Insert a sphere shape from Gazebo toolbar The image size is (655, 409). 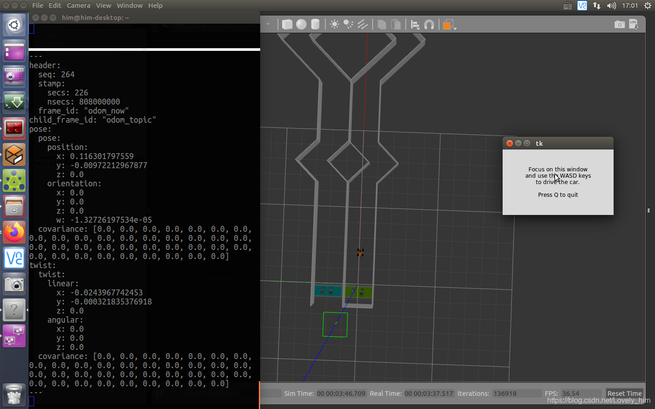coord(301,24)
